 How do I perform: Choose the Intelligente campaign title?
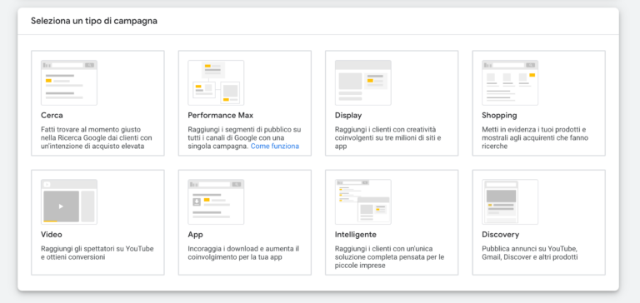[356, 235]
